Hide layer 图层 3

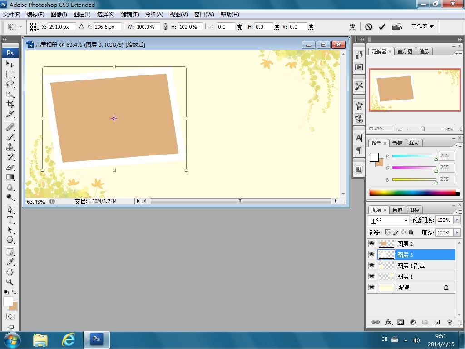pyautogui.click(x=371, y=254)
